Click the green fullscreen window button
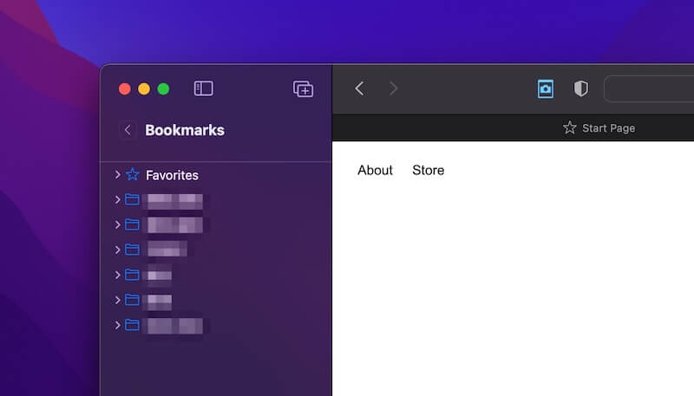 tap(163, 89)
